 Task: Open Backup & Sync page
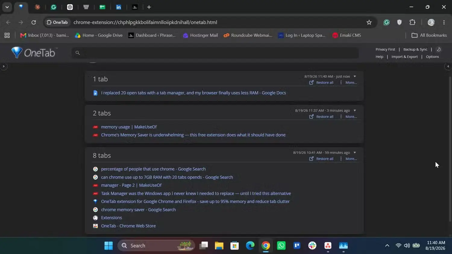coord(415,49)
